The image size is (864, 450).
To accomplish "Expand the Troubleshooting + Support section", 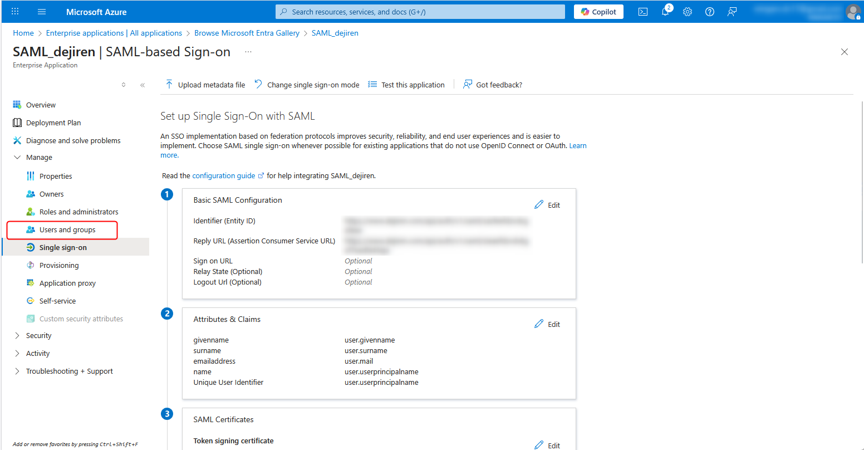I will [x=17, y=371].
